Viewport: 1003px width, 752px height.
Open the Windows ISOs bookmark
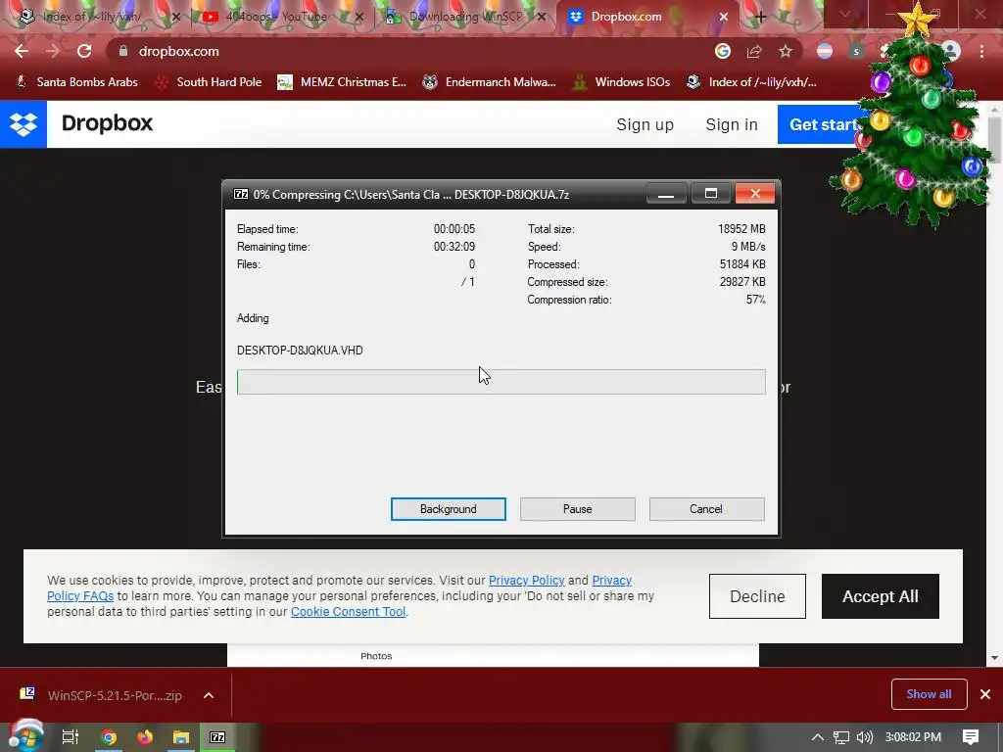pos(621,82)
